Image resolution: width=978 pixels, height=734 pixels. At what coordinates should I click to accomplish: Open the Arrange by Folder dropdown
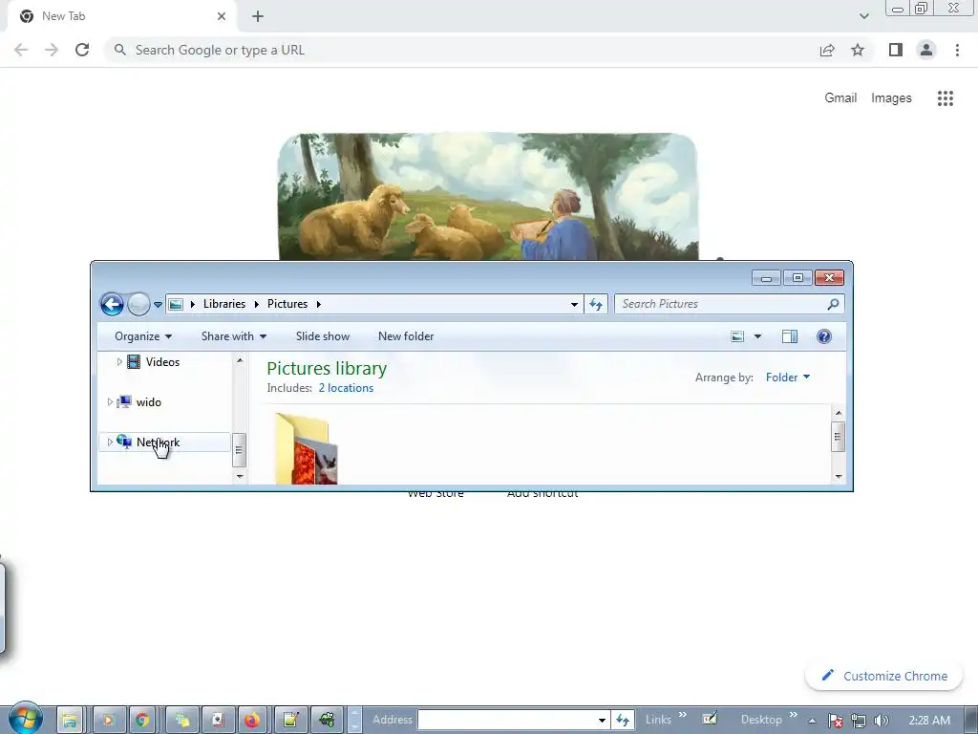(x=788, y=377)
